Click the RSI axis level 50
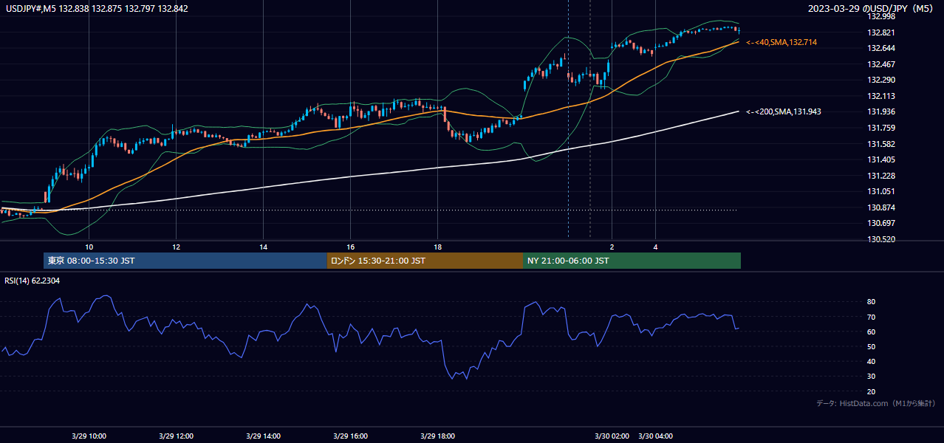Screen dimensions: 944x443 click(x=871, y=346)
